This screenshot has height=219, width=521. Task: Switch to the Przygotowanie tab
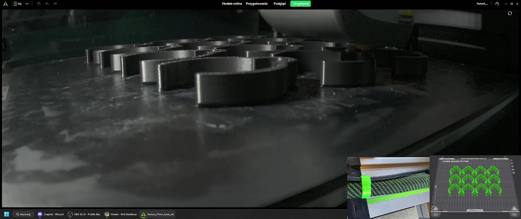(257, 4)
